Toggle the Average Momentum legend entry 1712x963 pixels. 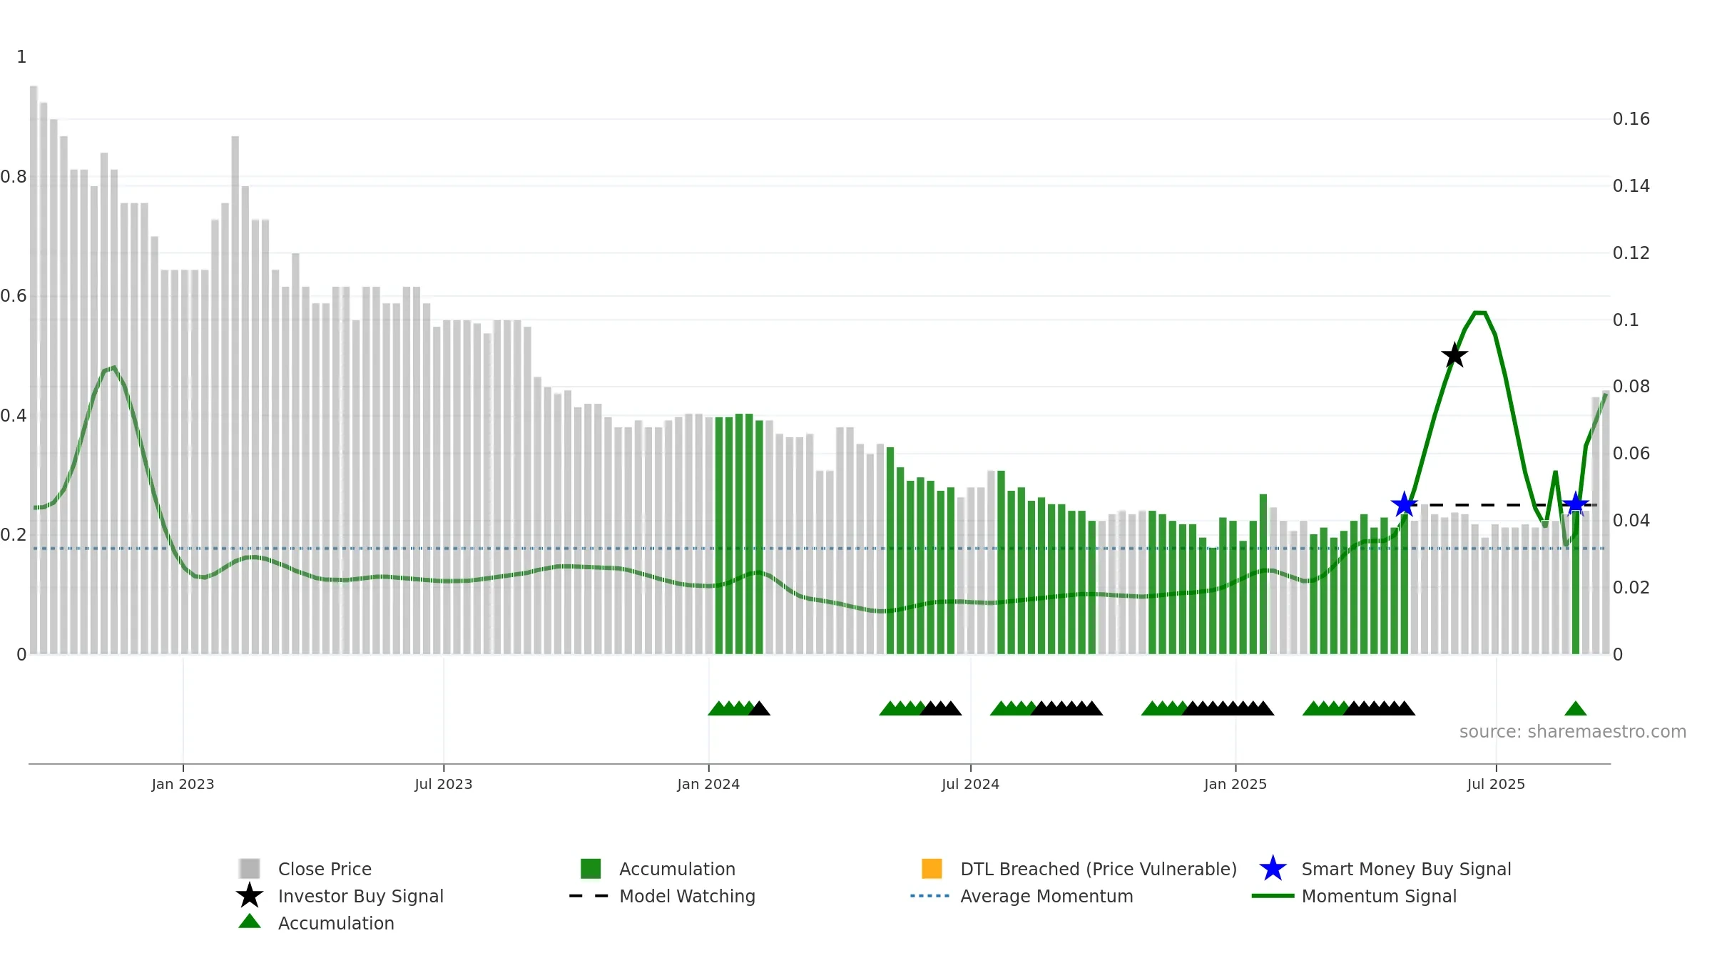click(x=1022, y=896)
